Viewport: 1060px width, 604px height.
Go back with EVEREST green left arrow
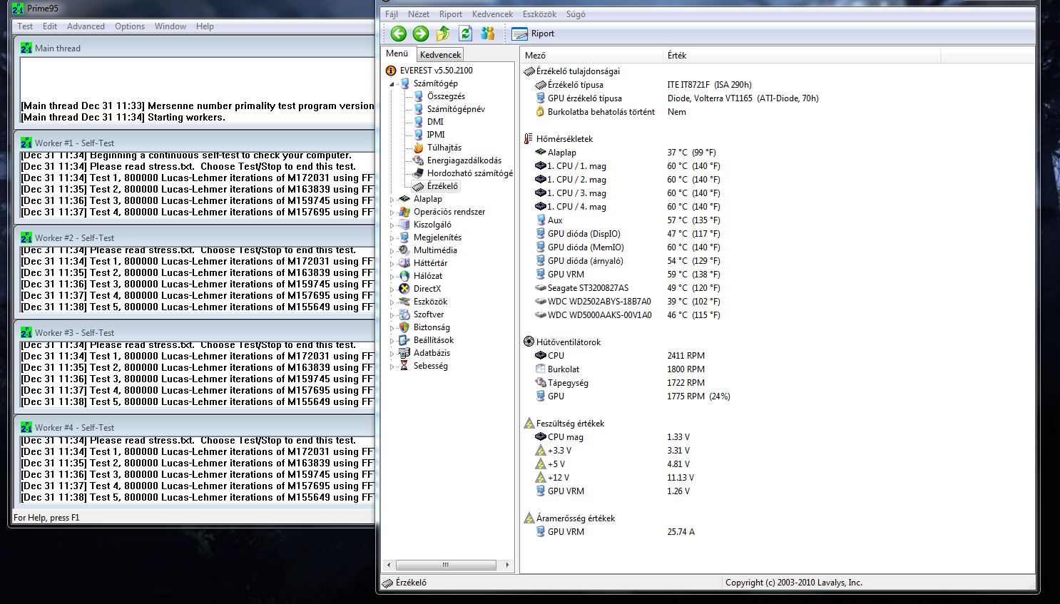[x=399, y=34]
